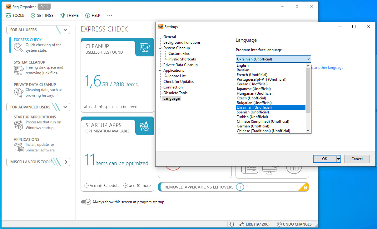Click the Startup Applications flag icon

19,125
